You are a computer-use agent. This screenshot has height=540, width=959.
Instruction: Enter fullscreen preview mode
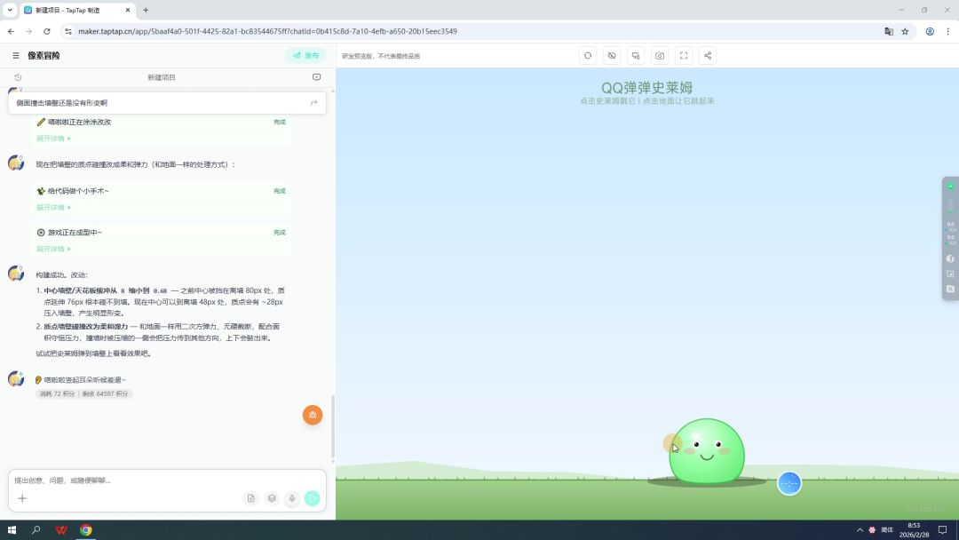[684, 56]
